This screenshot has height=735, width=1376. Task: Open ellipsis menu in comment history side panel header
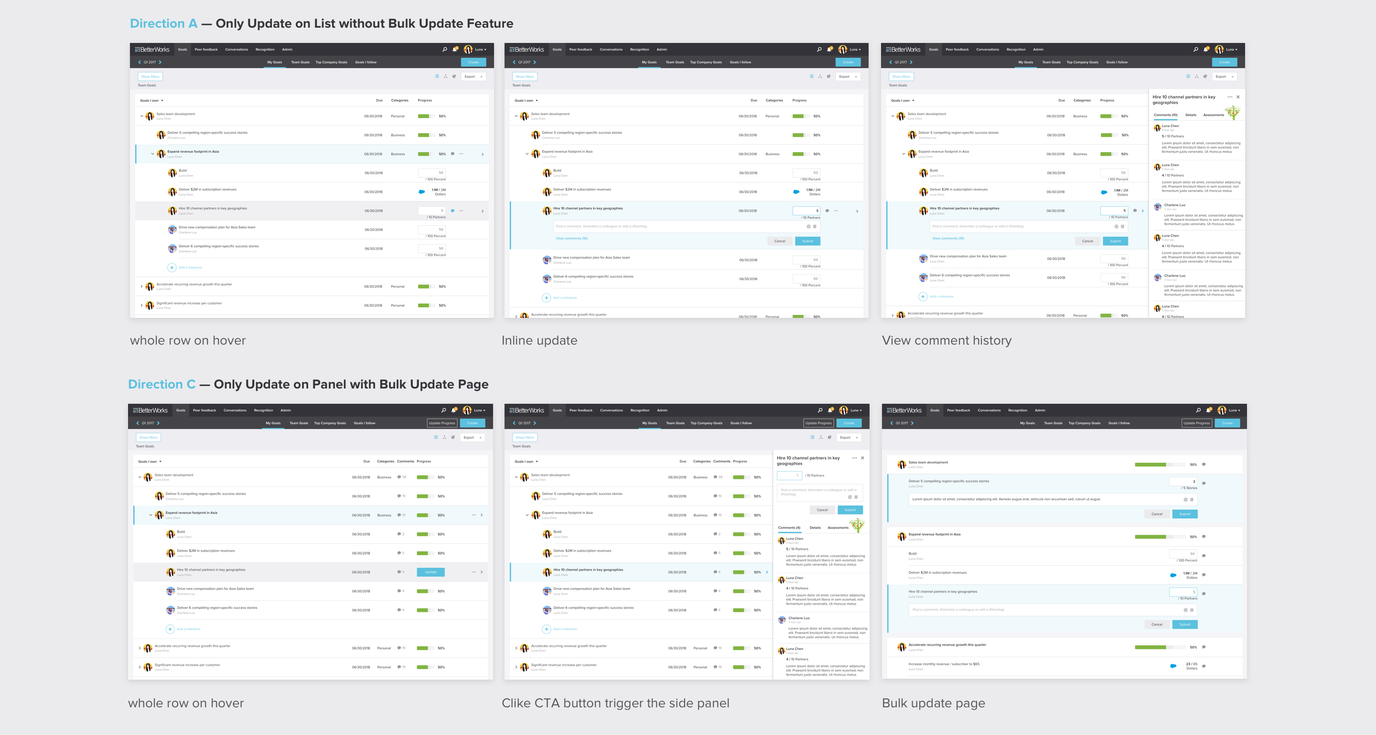1230,96
